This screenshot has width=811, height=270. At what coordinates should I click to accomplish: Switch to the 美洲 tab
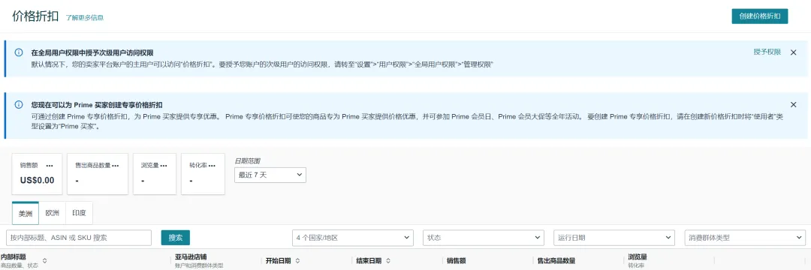(x=26, y=213)
